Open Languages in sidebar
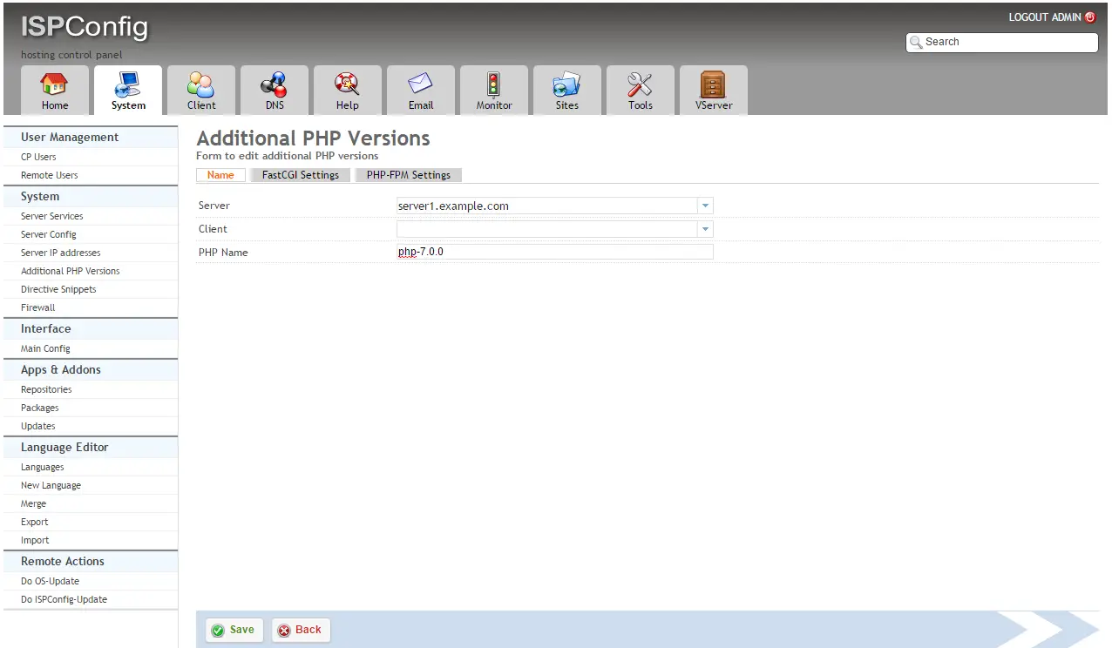 click(43, 467)
